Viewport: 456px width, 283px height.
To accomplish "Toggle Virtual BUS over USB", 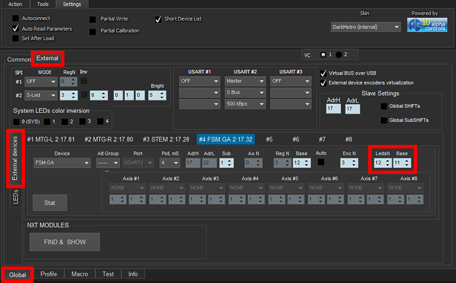I will click(x=324, y=73).
